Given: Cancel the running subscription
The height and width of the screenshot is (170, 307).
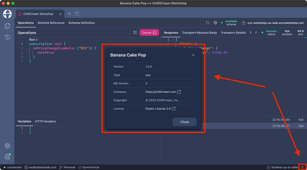Looking at the screenshot, I should (149, 33).
